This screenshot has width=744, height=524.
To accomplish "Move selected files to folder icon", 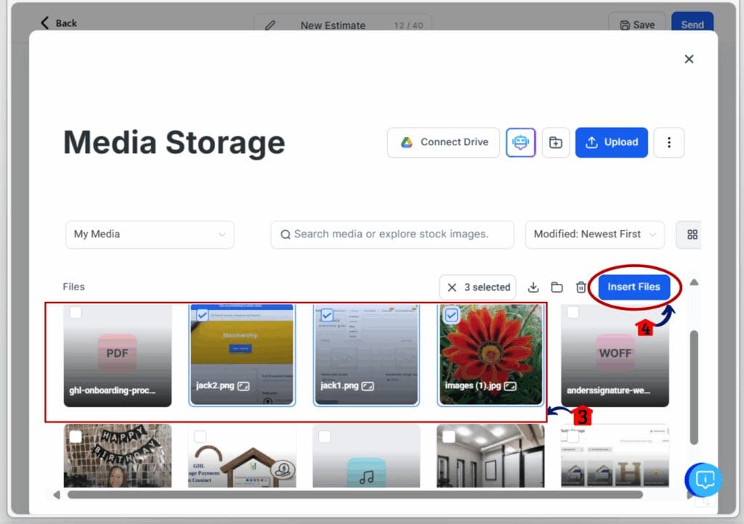I will [x=557, y=287].
